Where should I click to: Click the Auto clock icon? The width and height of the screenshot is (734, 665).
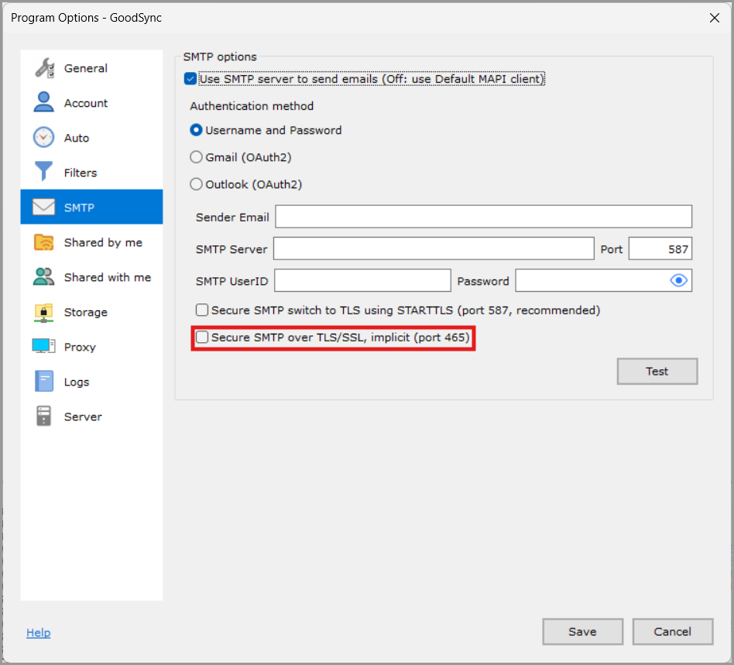[x=44, y=138]
